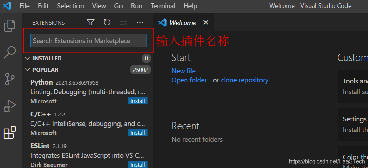This screenshot has width=368, height=168.
Task: Click the Open folder... link
Action: tap(191, 80)
